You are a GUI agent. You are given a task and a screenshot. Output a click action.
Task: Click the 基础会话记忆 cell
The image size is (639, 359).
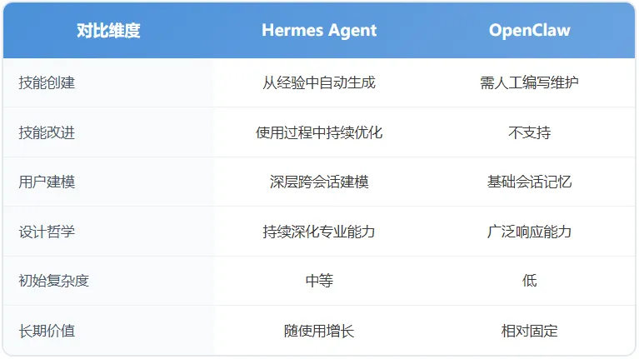coord(529,182)
